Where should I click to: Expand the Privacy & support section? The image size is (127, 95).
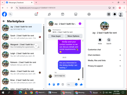(104, 66)
